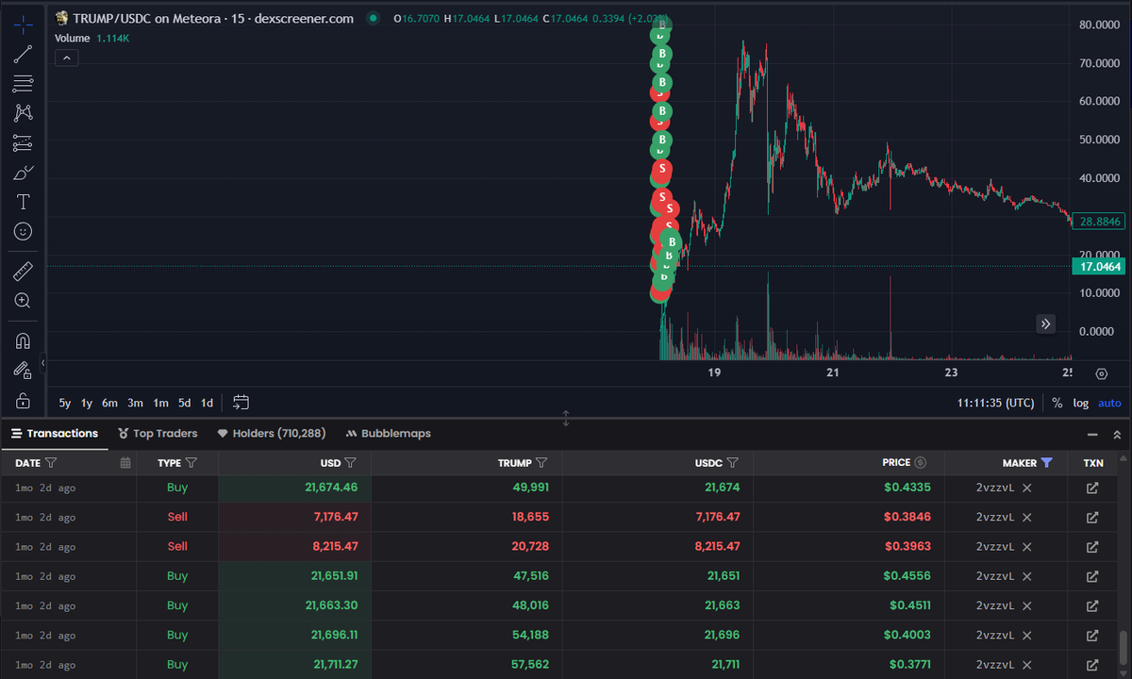1132x679 pixels.
Task: Open the DATE column filter
Action: click(x=51, y=463)
